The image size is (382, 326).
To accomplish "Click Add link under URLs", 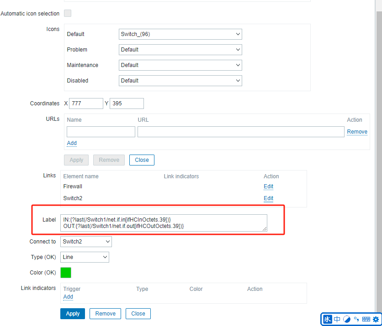I will (x=72, y=143).
